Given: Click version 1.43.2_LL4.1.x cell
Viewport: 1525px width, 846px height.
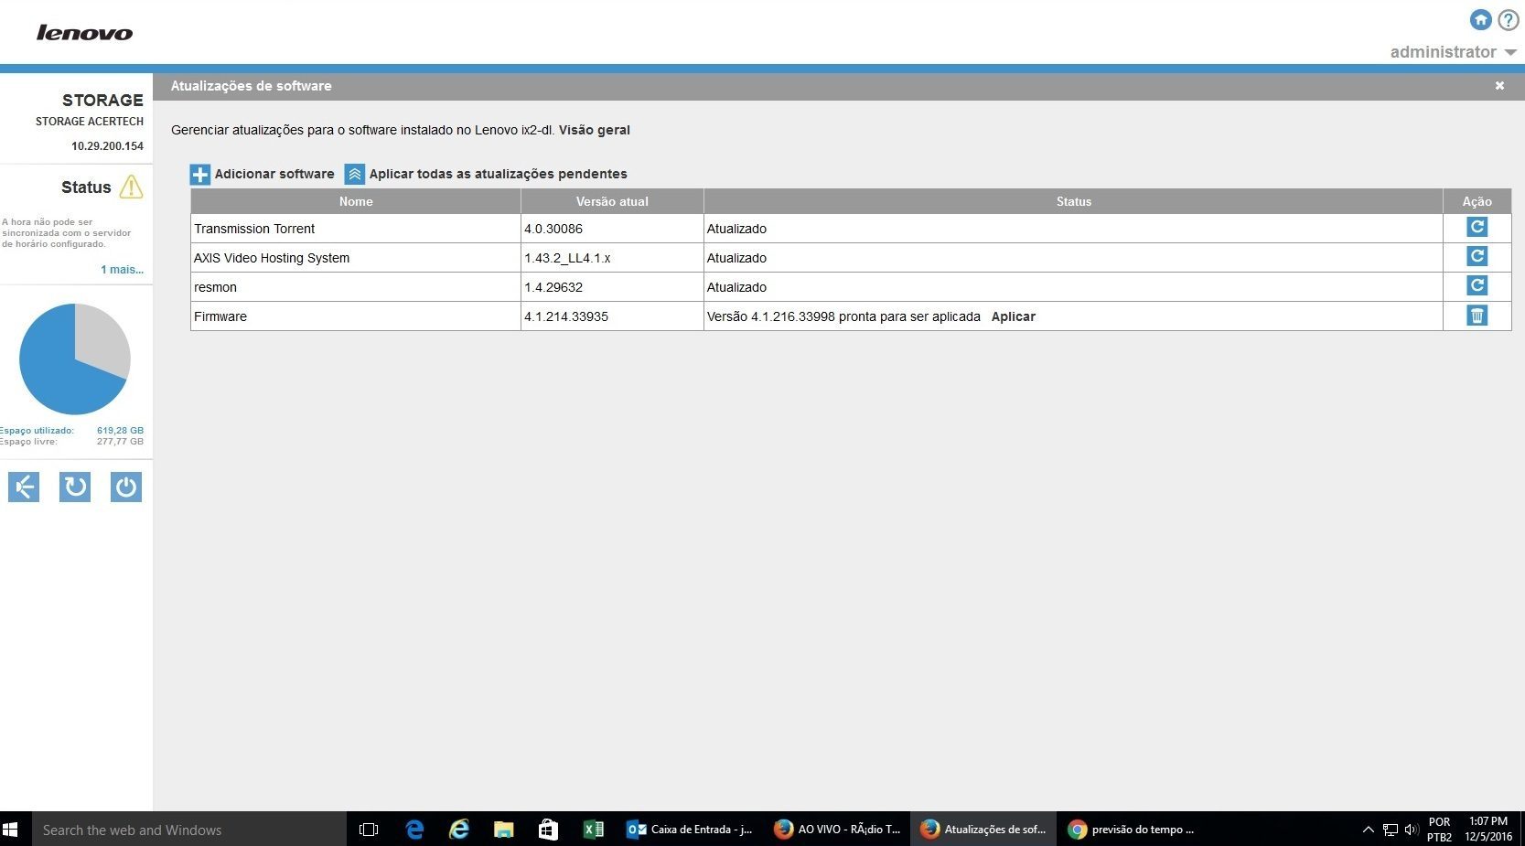Looking at the screenshot, I should 612,258.
